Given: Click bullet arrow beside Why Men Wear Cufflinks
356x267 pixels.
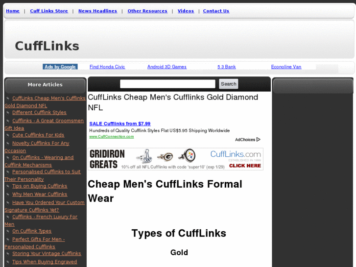Looking at the screenshot, I should click(x=8, y=195).
